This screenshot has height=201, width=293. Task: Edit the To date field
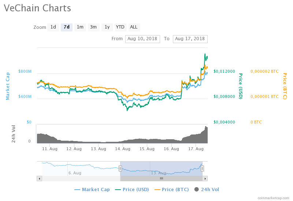point(190,39)
